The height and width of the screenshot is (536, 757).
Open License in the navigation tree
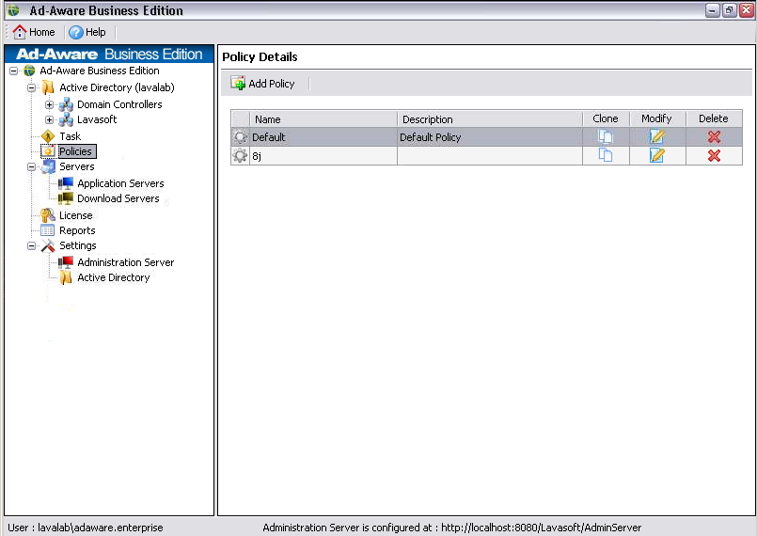(76, 215)
